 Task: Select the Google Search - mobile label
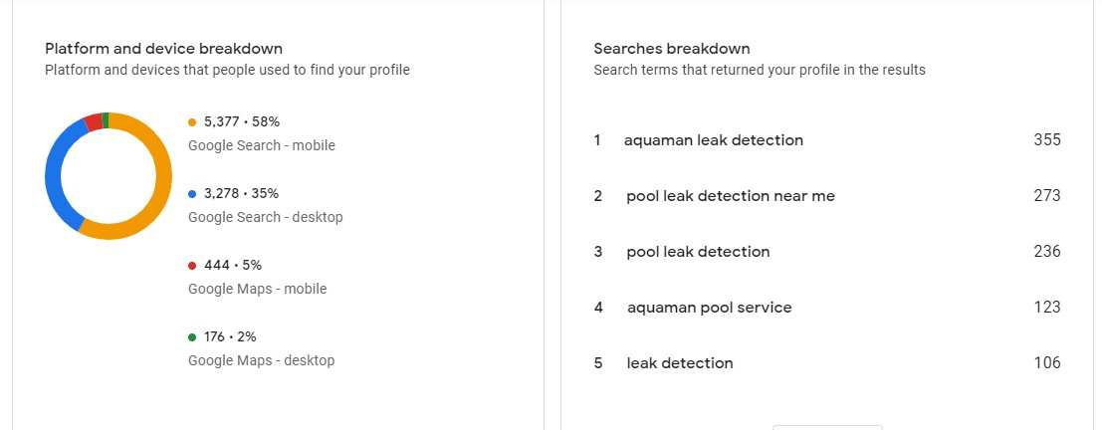click(x=261, y=145)
